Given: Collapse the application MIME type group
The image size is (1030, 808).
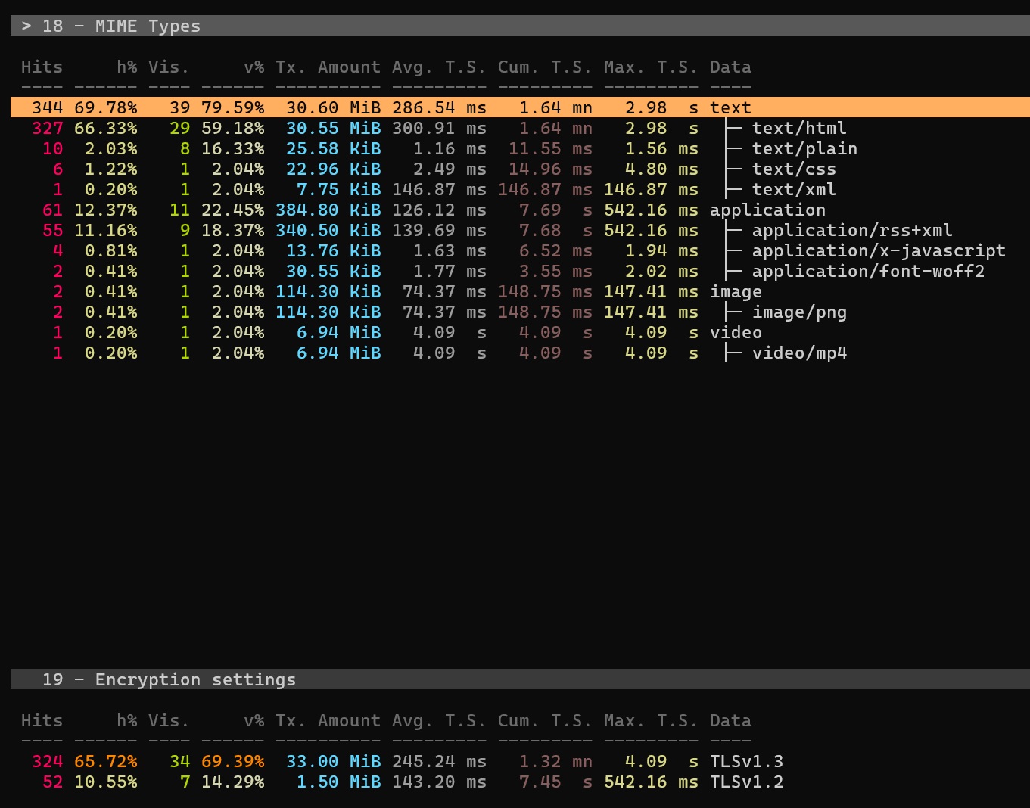Looking at the screenshot, I should click(x=767, y=210).
